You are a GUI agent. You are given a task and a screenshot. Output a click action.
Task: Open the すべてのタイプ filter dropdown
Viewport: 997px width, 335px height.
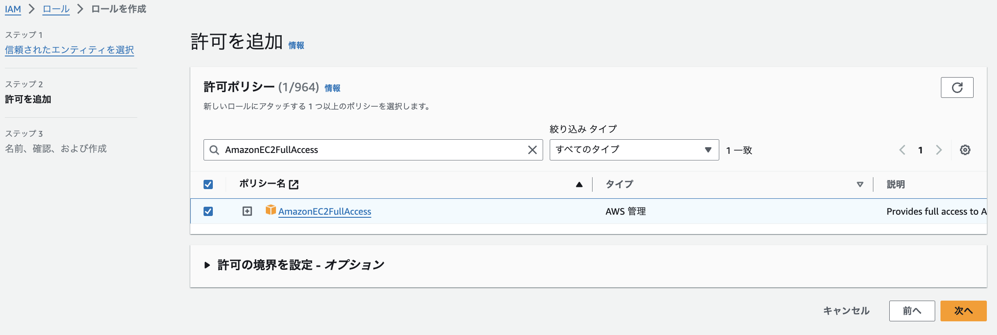point(634,150)
